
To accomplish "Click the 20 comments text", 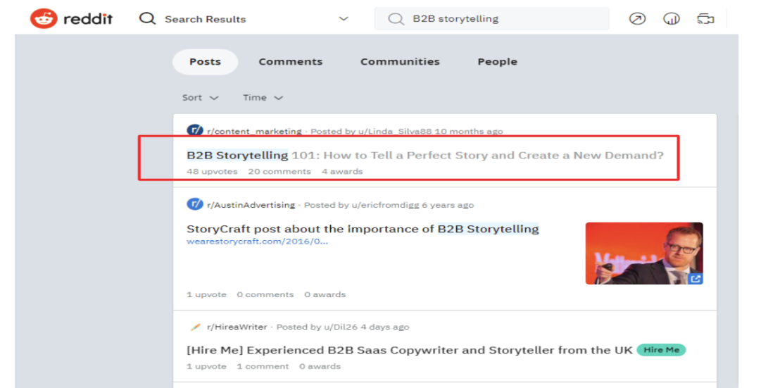I will point(279,171).
